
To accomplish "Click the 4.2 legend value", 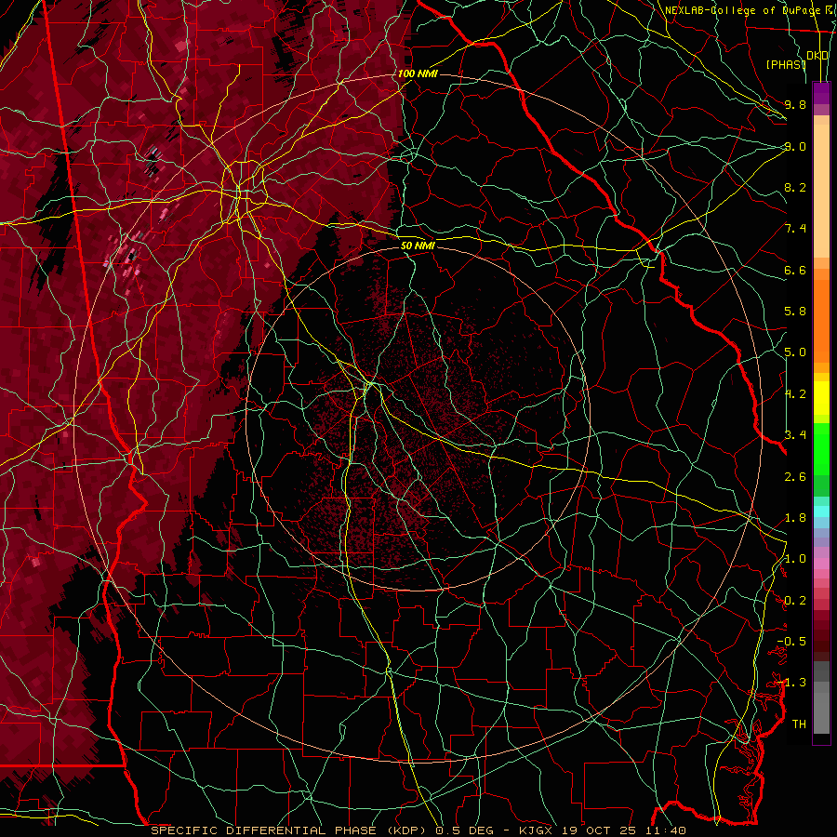I will 795,394.
